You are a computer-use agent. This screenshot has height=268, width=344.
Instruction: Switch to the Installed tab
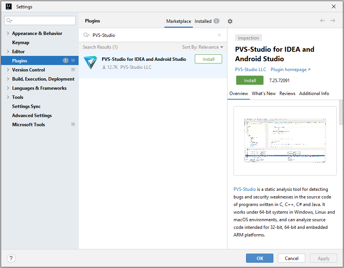203,21
